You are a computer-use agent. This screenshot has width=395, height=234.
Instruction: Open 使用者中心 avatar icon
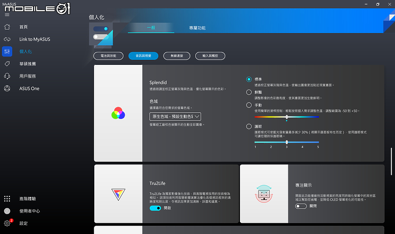[7, 211]
